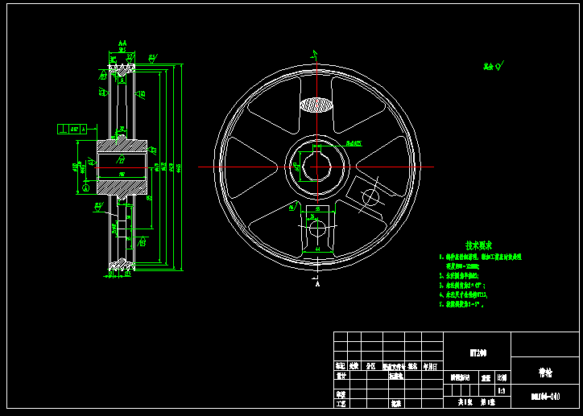Select technical requirement line 5

[x=461, y=304]
